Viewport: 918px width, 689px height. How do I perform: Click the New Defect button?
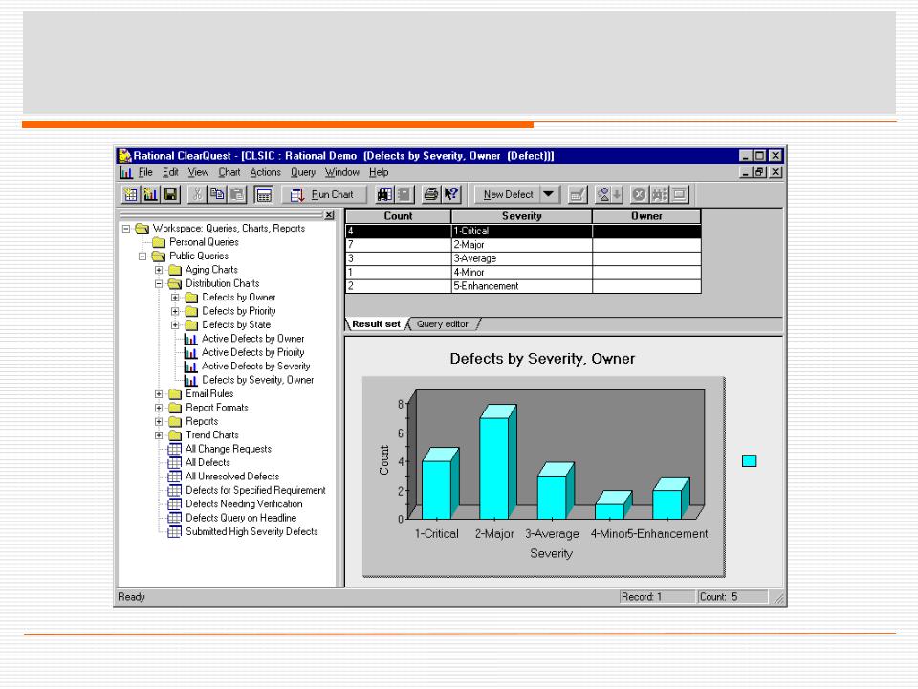pyautogui.click(x=508, y=194)
